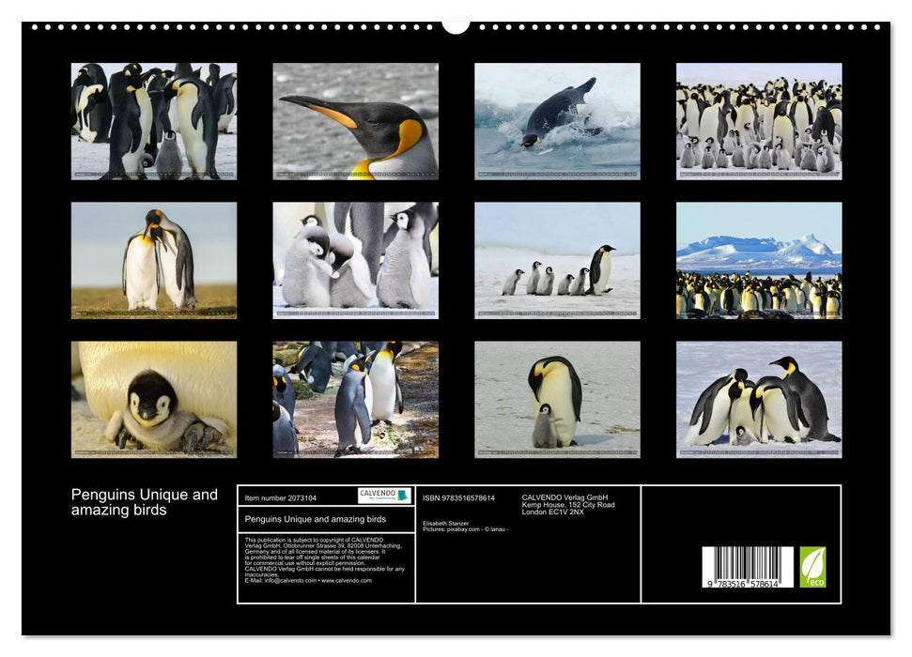Select the courting king penguin pair thumbnail
The height and width of the screenshot is (657, 912).
[152, 260]
